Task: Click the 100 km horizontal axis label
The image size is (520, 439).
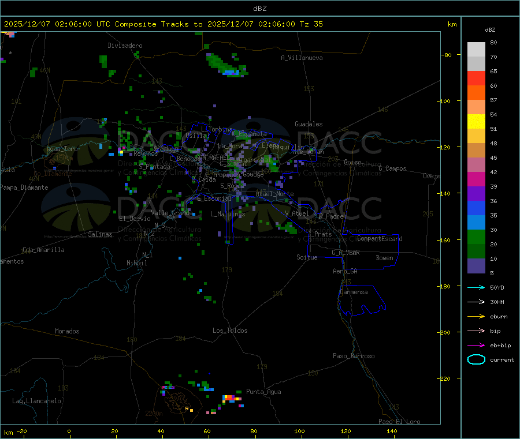Action: click(x=299, y=431)
